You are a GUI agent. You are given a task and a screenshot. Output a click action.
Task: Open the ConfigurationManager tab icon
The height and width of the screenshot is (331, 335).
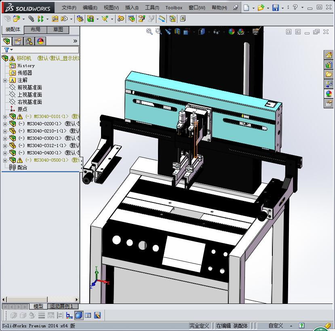[x=29, y=41]
